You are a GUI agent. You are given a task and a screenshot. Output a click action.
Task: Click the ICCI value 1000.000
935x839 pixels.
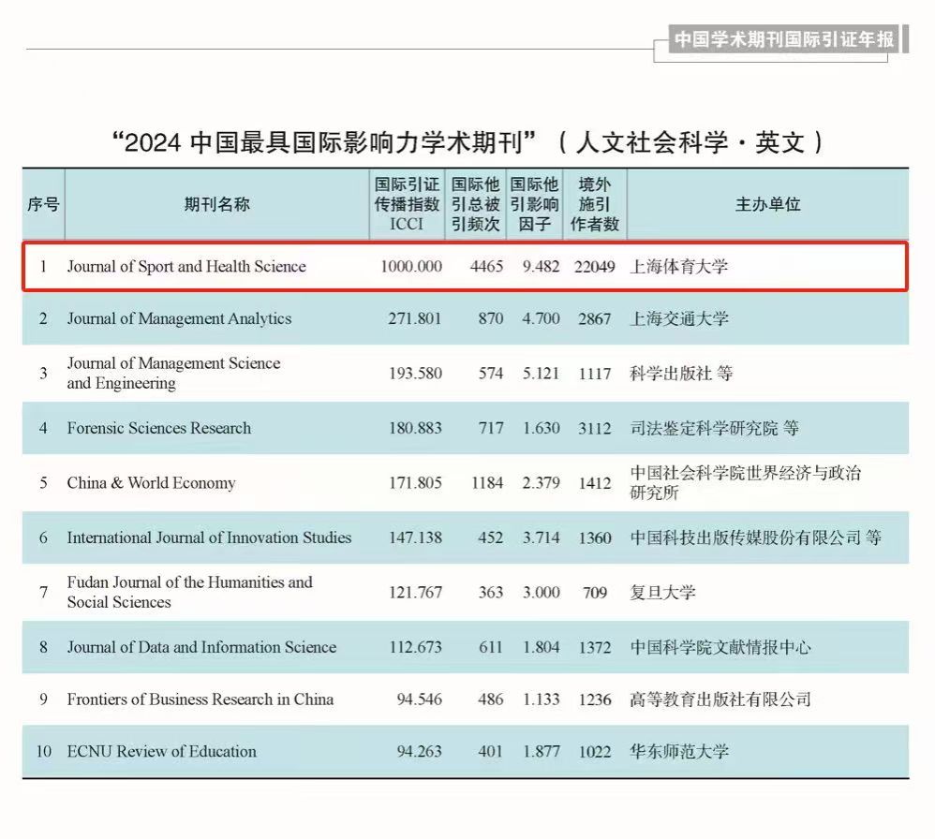point(410,267)
